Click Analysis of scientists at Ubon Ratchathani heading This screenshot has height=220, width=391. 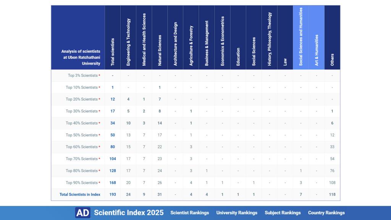tap(81, 57)
